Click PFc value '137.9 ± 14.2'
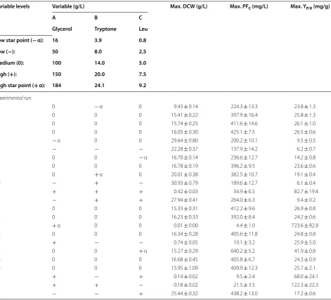This screenshot has height=300, width=331. coord(244,149)
